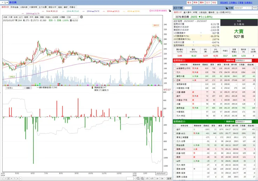Viewport: 258px width, 181px height.
Task: Click the 今天 button
Action: pyautogui.click(x=255, y=8)
